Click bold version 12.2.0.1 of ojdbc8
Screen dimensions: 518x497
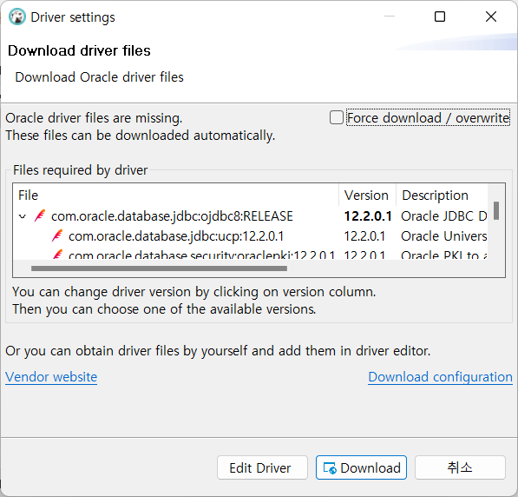(x=368, y=216)
